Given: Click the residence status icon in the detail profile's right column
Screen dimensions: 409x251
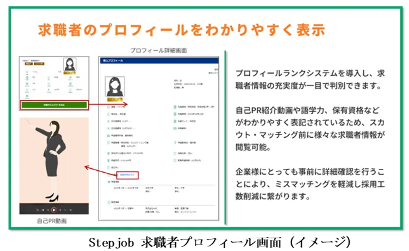Looking at the screenshot, I should pos(174,106).
